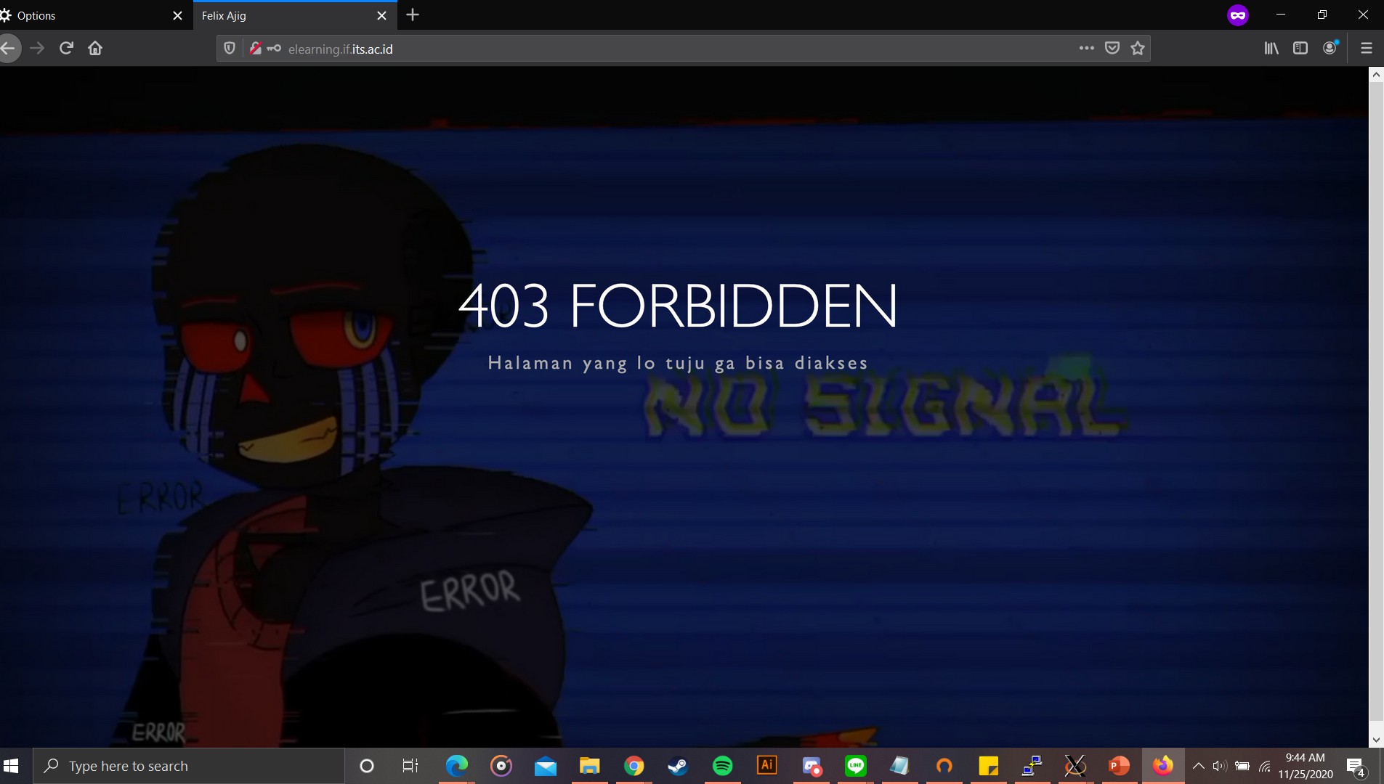Open the Windows Start menu
The image size is (1384, 784).
(x=11, y=766)
